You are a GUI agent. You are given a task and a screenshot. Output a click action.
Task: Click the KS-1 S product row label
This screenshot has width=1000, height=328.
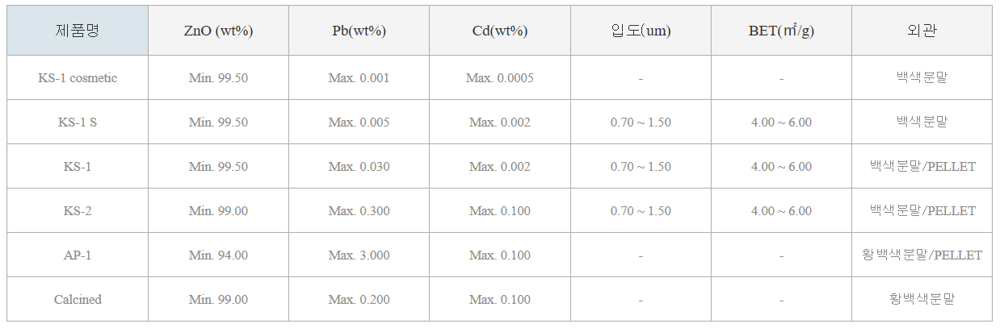coord(78,122)
